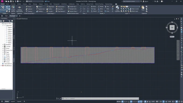Click the new drawing tab plus button
Screen dimensions: 183x103
tap(20, 16)
